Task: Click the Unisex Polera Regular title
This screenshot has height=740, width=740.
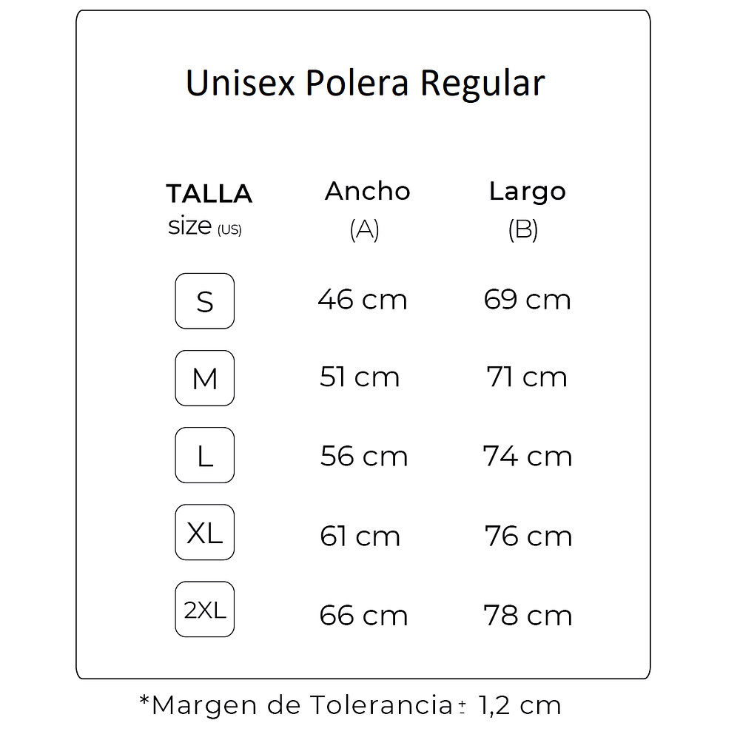Action: (365, 84)
